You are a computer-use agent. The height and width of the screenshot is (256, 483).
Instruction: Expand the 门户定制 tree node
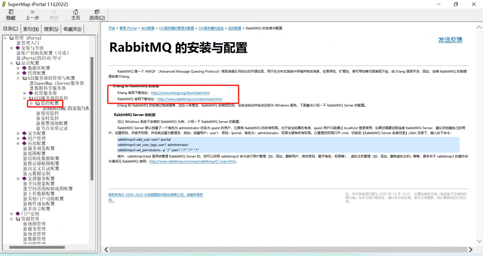(x=11, y=214)
